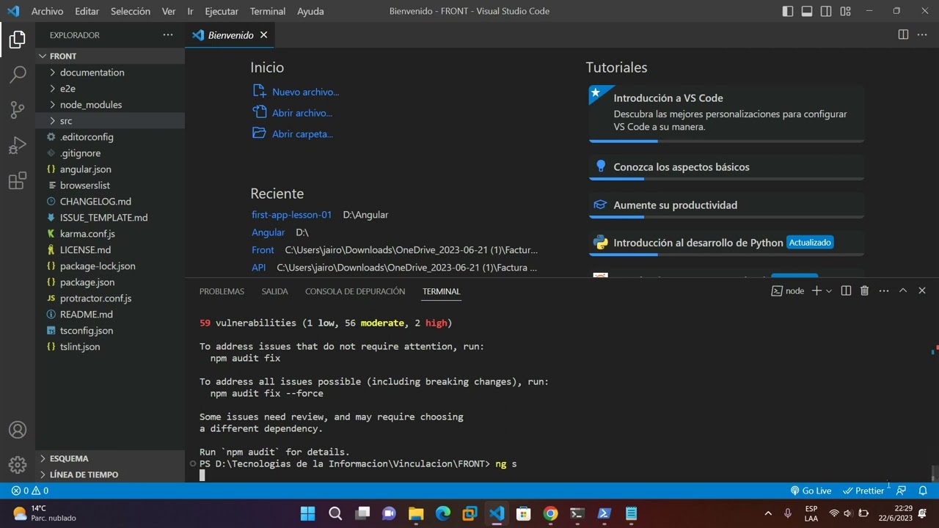The height and width of the screenshot is (528, 939).
Task: Expand the ESQUEMA section
Action: point(110,458)
